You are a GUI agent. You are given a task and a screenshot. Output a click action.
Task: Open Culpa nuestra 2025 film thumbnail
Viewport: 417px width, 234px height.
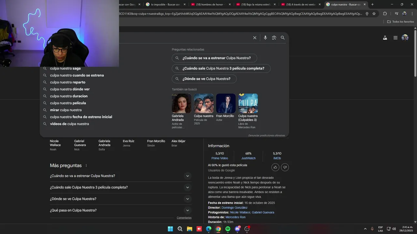(204, 103)
